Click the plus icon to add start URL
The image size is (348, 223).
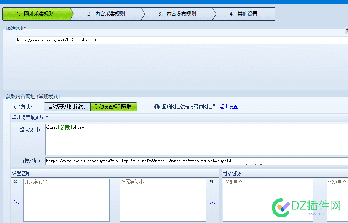pos(346,30)
